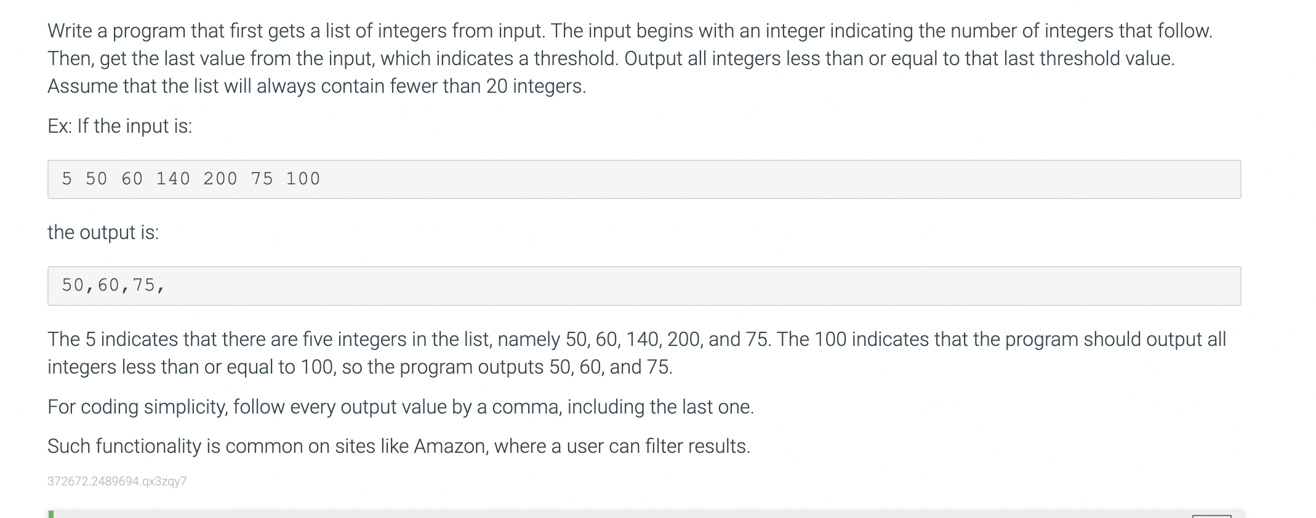The image size is (1316, 518).
Task: Click the partly visible button at bottom right
Action: 1211,516
